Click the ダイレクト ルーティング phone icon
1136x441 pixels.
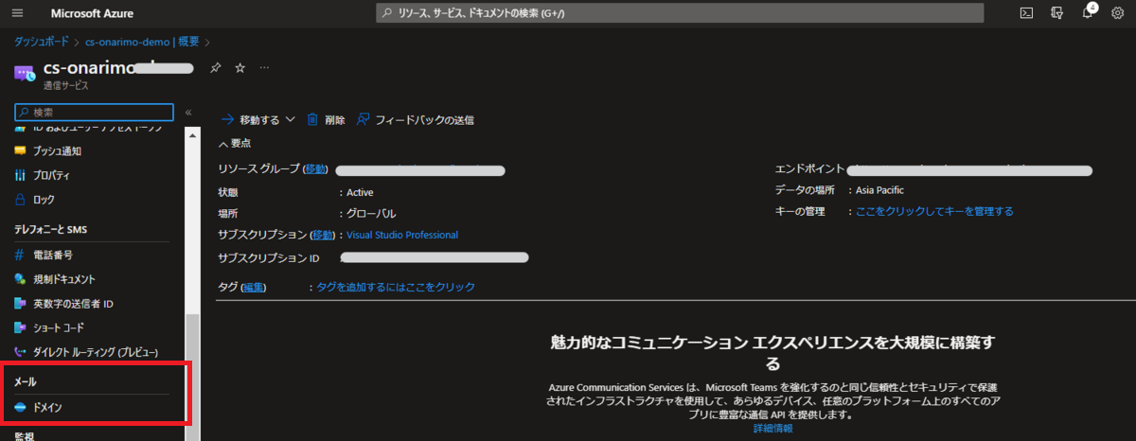click(x=20, y=352)
